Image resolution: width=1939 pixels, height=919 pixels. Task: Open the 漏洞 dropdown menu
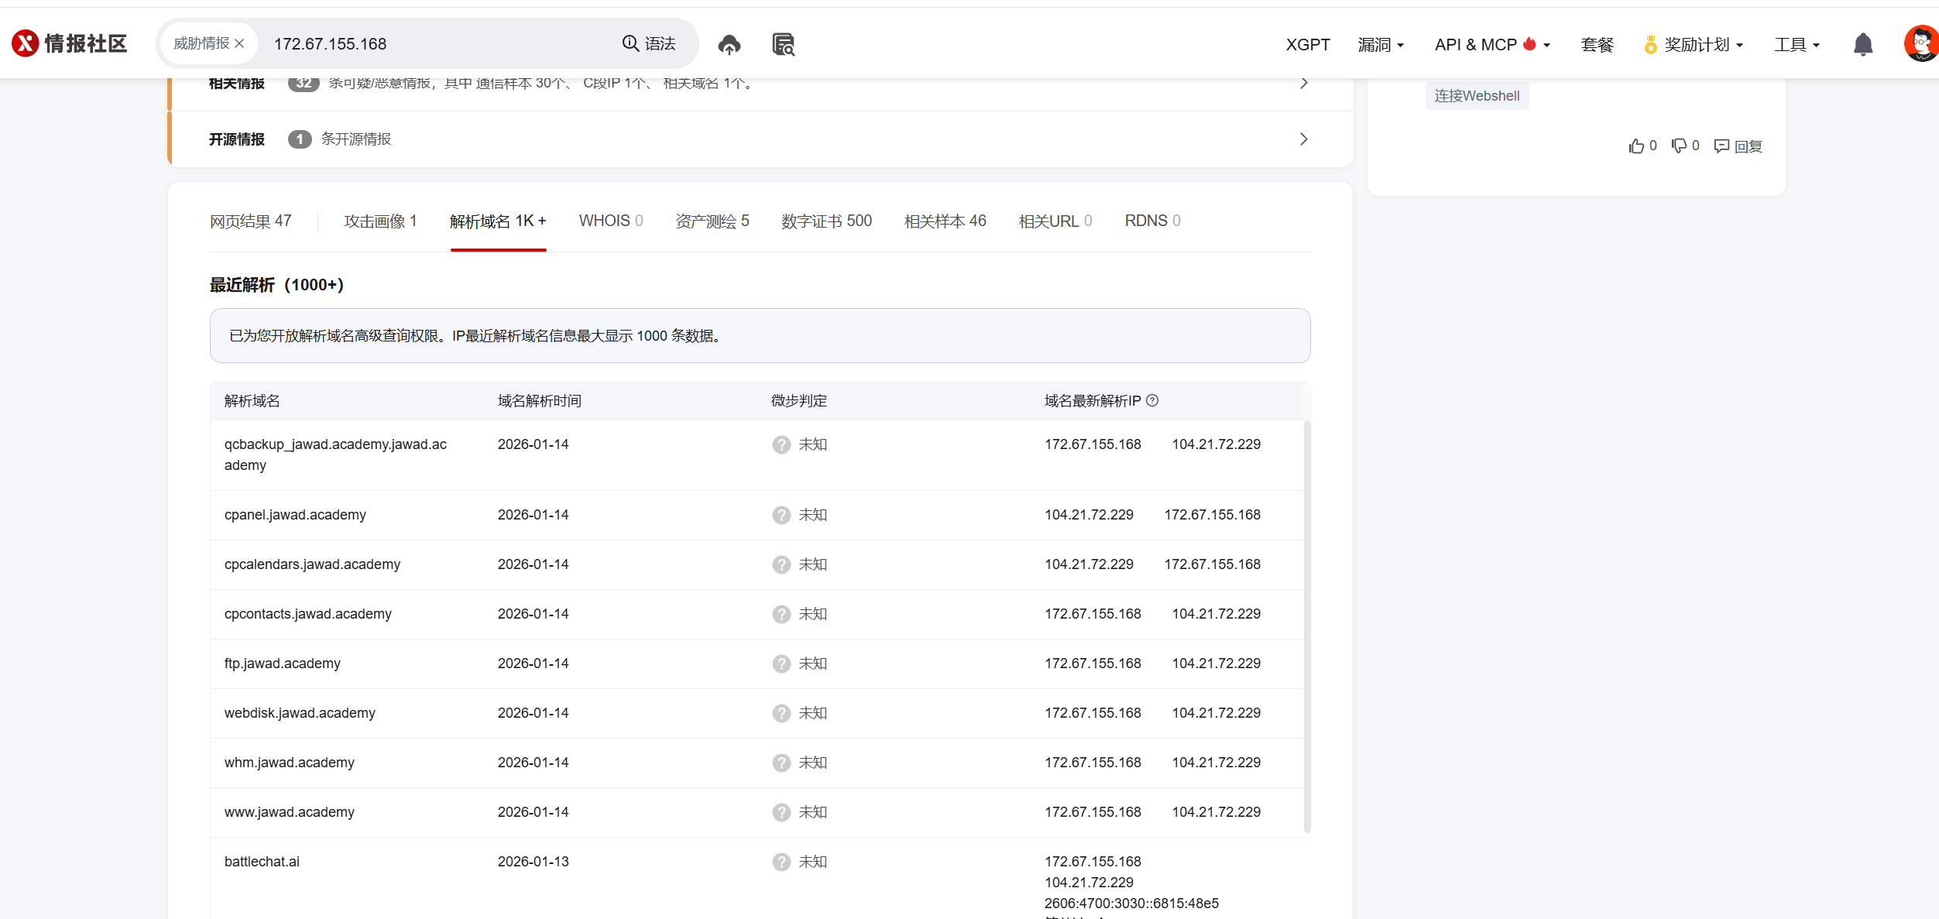[x=1381, y=45]
